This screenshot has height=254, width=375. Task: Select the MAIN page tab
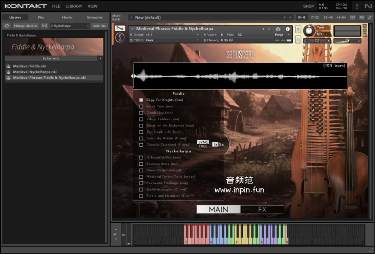click(218, 210)
